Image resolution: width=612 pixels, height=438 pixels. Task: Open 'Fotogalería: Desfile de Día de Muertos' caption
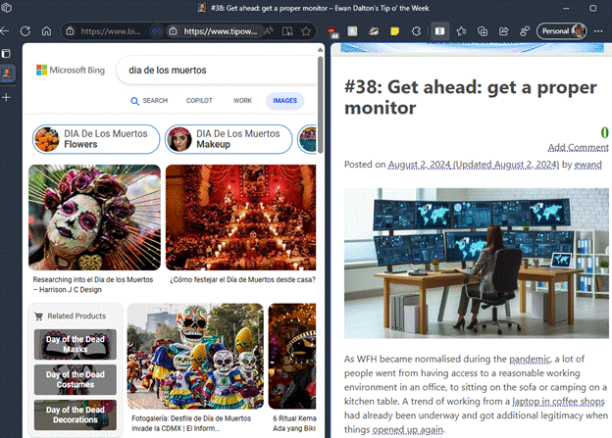click(191, 423)
